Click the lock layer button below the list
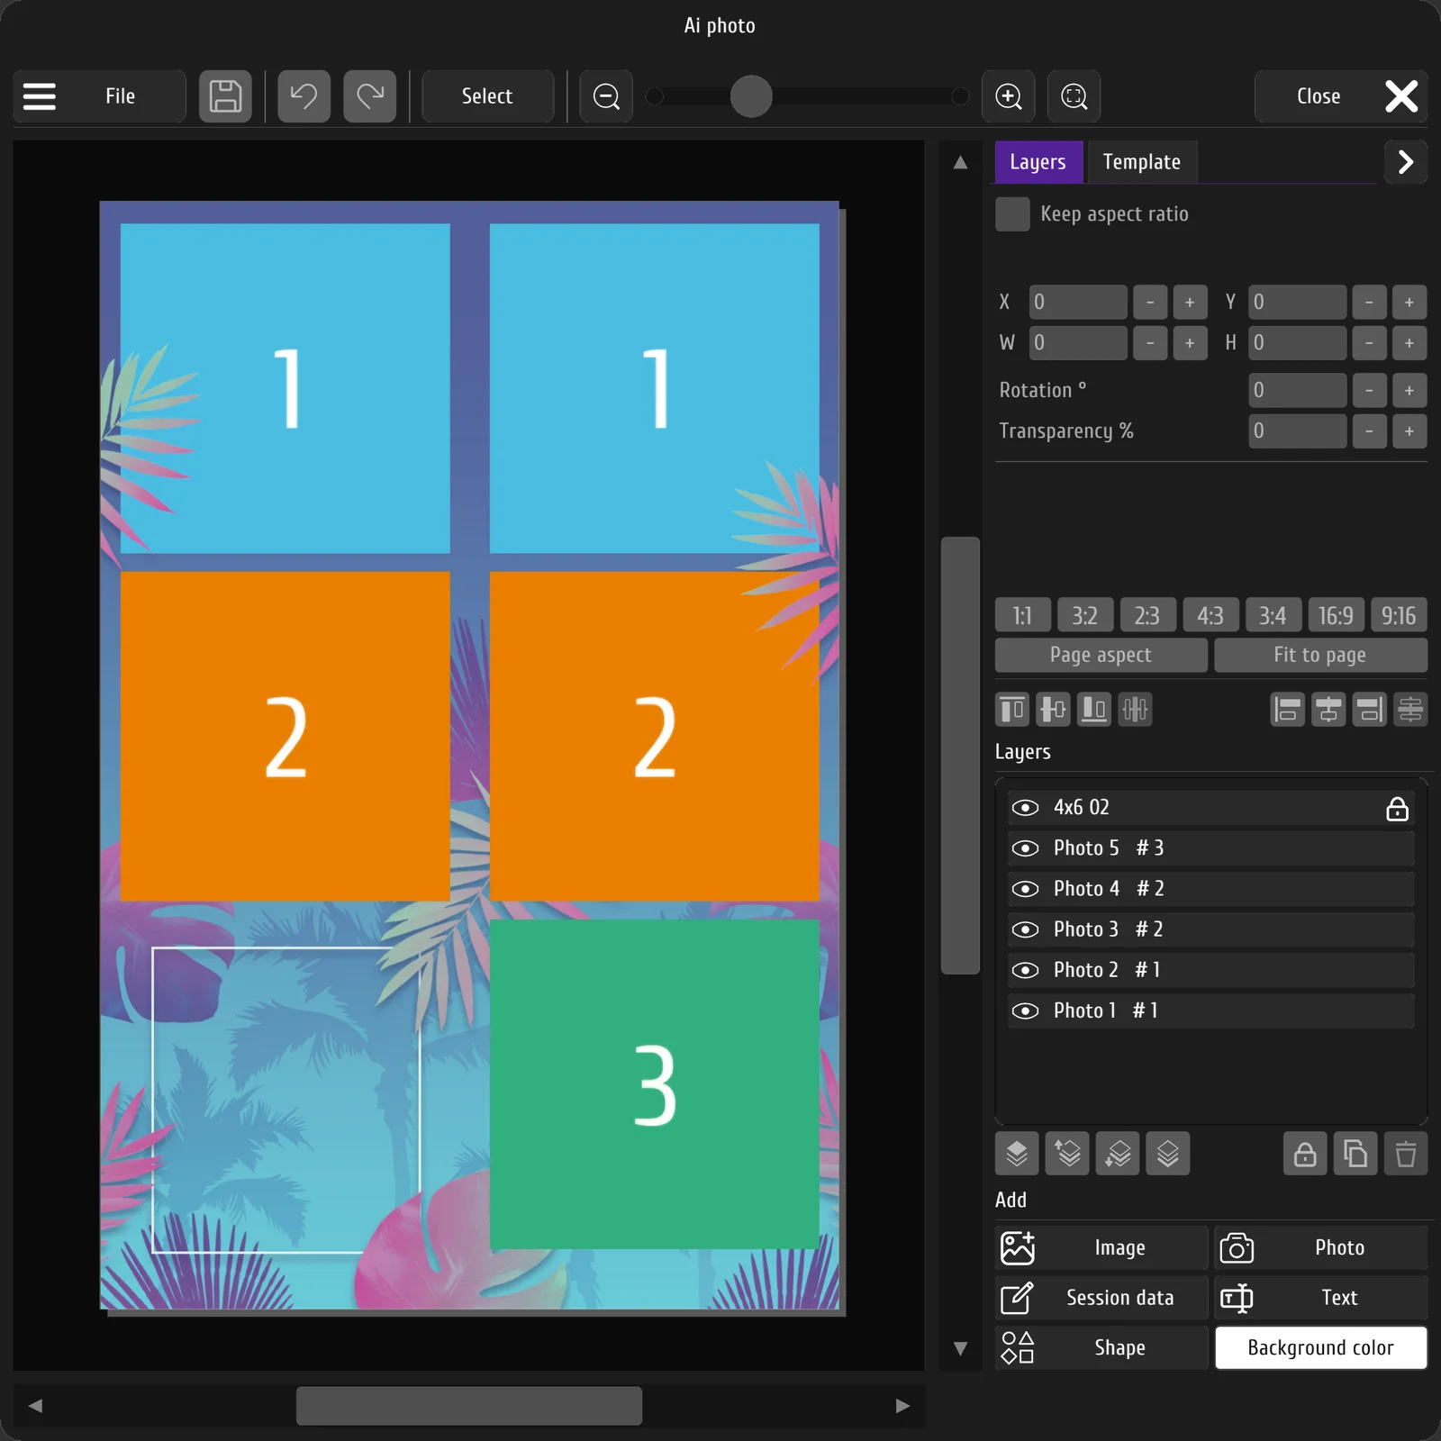 [x=1305, y=1154]
